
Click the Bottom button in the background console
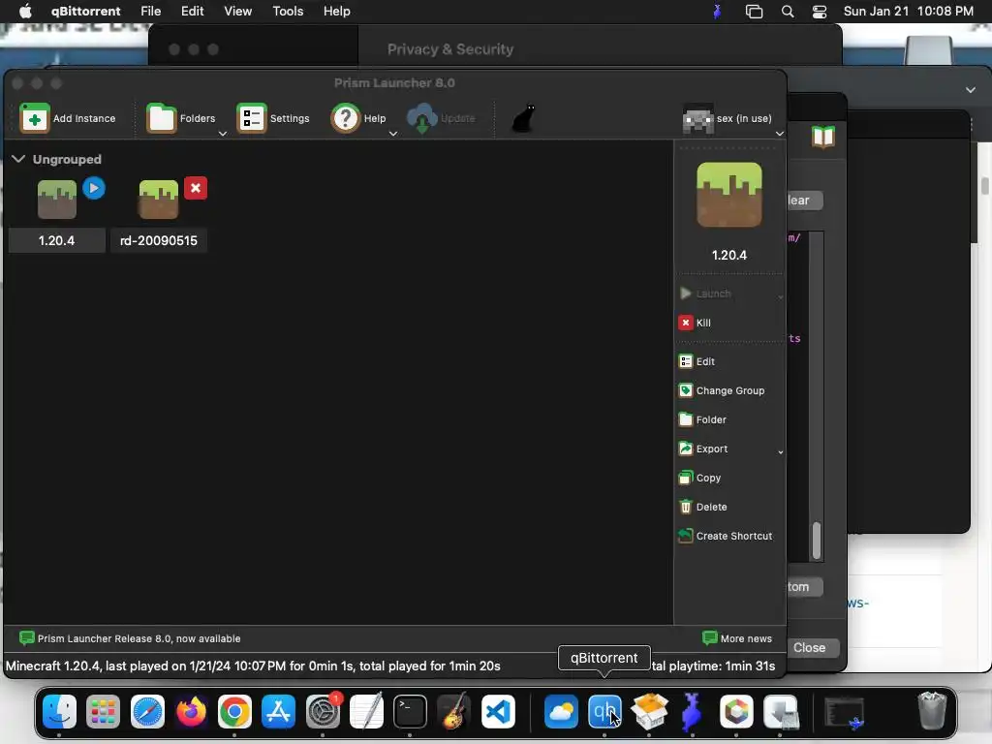pos(805,586)
